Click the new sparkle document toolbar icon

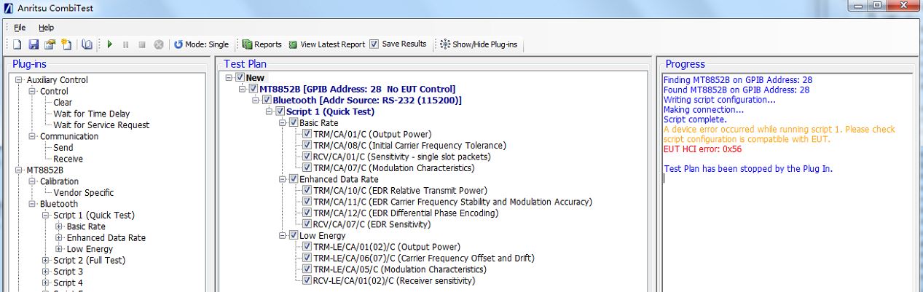pyautogui.click(x=66, y=44)
